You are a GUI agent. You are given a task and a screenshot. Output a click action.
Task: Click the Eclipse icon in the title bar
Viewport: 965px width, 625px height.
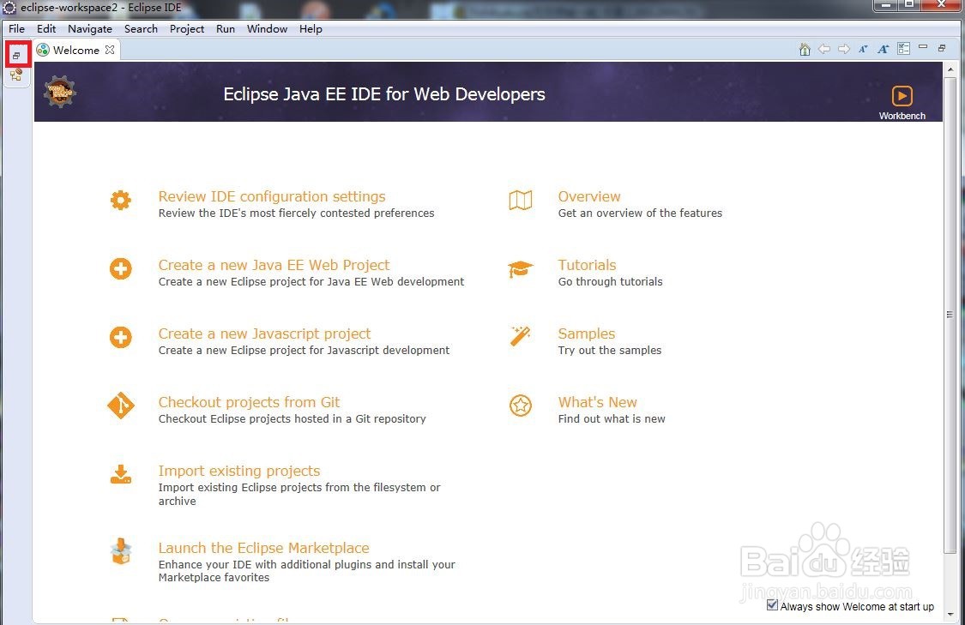pyautogui.click(x=9, y=8)
